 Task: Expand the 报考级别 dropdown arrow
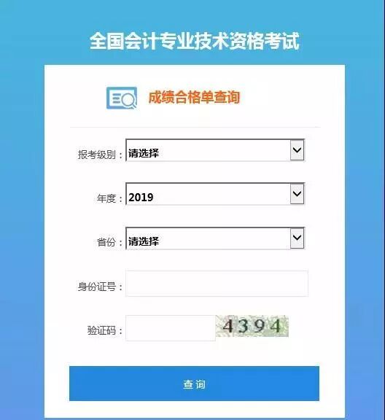[297, 150]
